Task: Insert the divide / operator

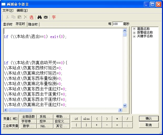Action: (x=128, y=119)
